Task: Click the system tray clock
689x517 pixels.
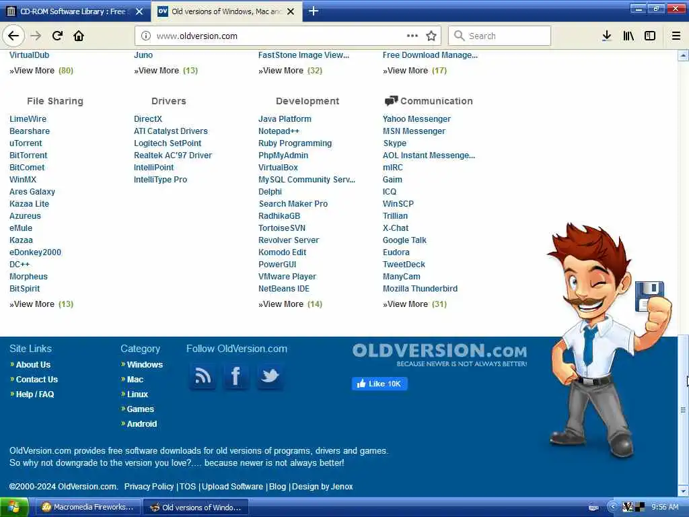Action: tap(664, 507)
